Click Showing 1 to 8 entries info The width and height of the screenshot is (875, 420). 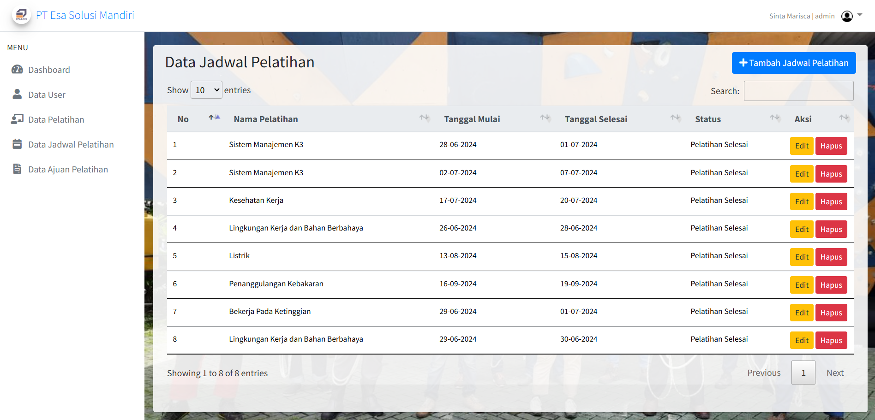coord(217,373)
